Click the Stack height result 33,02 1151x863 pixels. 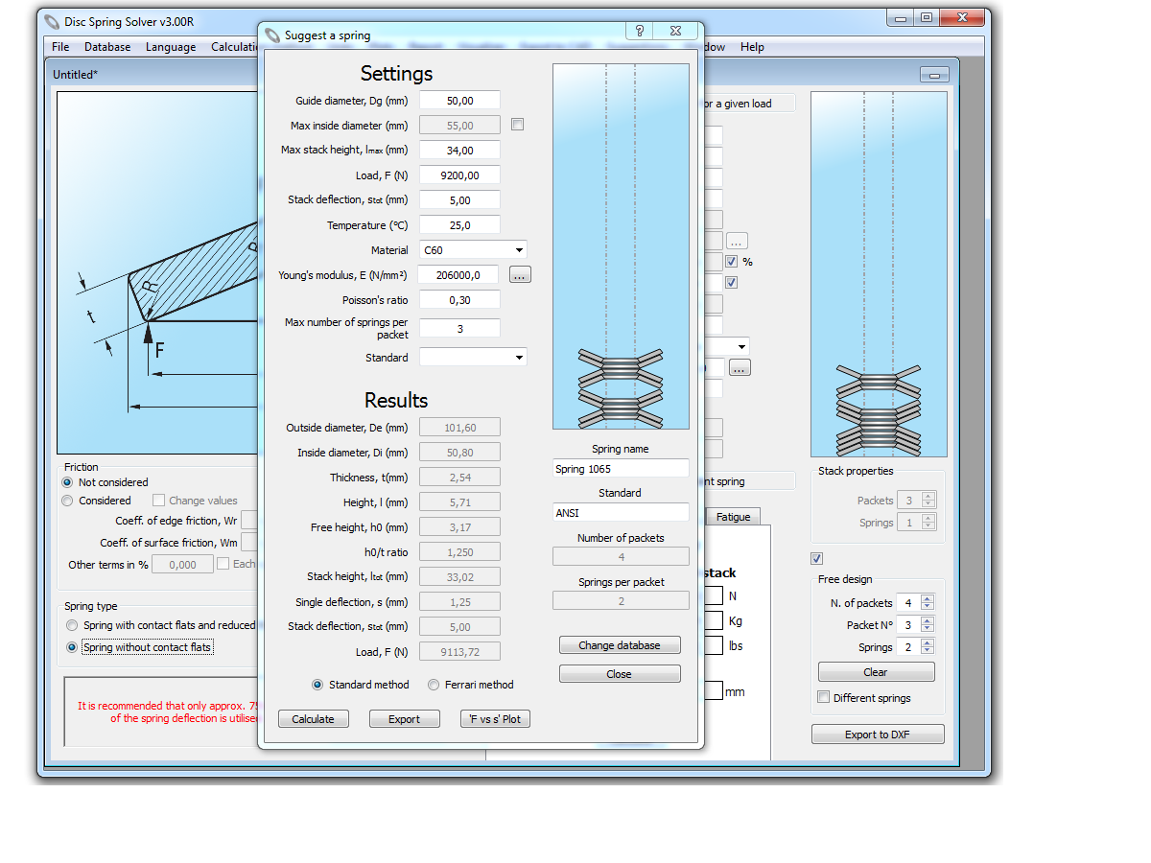[x=459, y=577]
